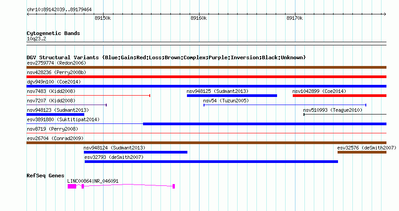Click the esv26704 (Conrad2009) text label
399x211 pixels.
[x=55, y=138]
